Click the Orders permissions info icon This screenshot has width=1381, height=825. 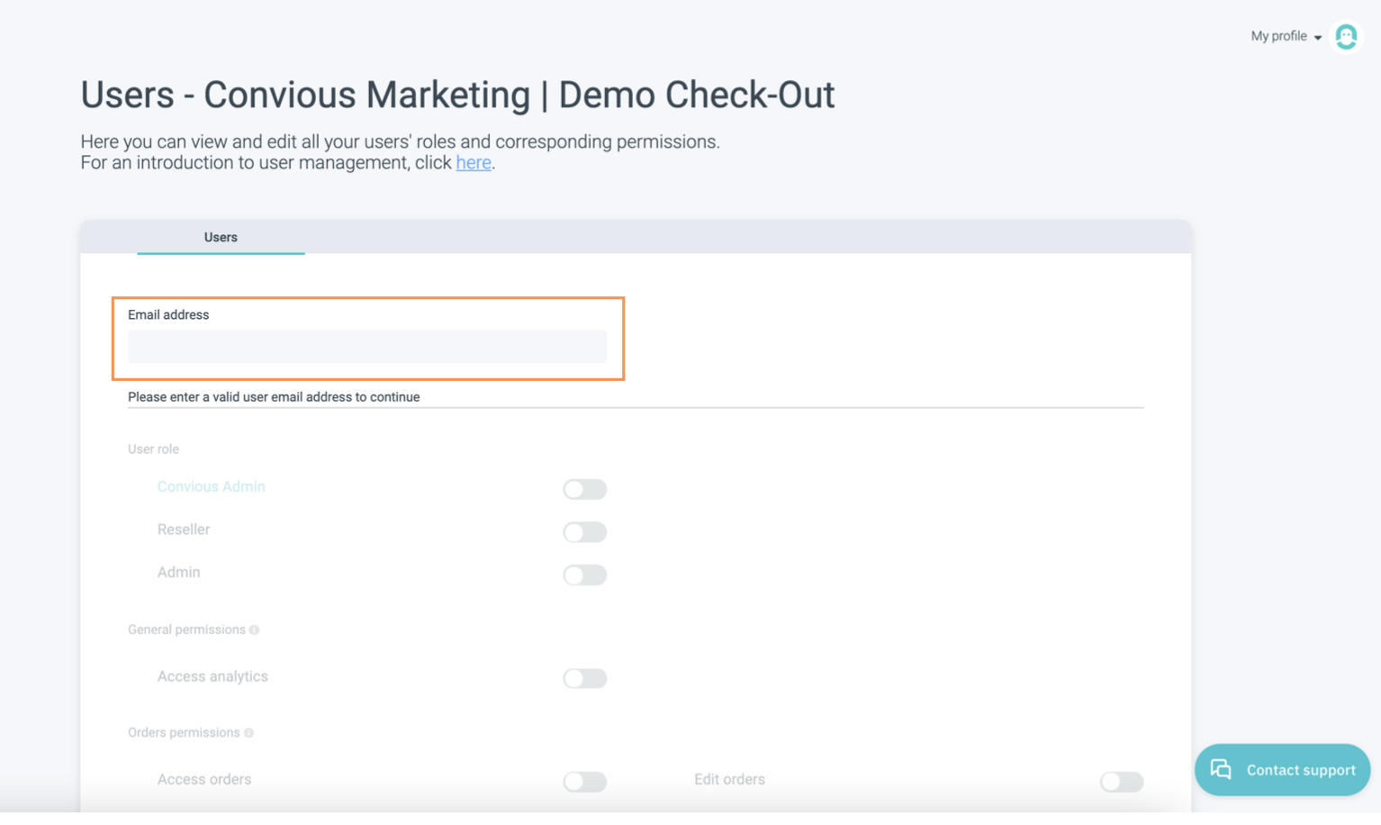[249, 733]
